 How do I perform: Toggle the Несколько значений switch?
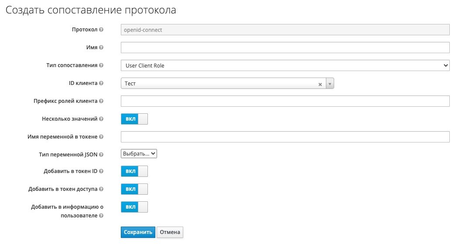tap(134, 119)
